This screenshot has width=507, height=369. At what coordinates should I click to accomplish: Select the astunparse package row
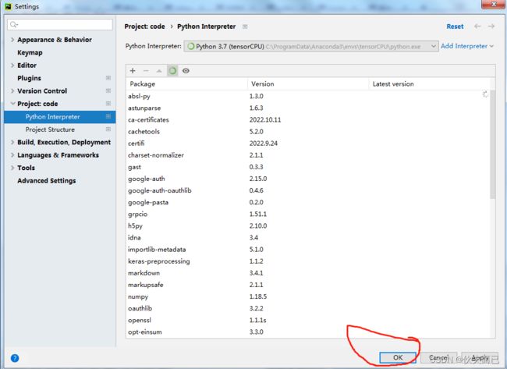tap(308, 108)
